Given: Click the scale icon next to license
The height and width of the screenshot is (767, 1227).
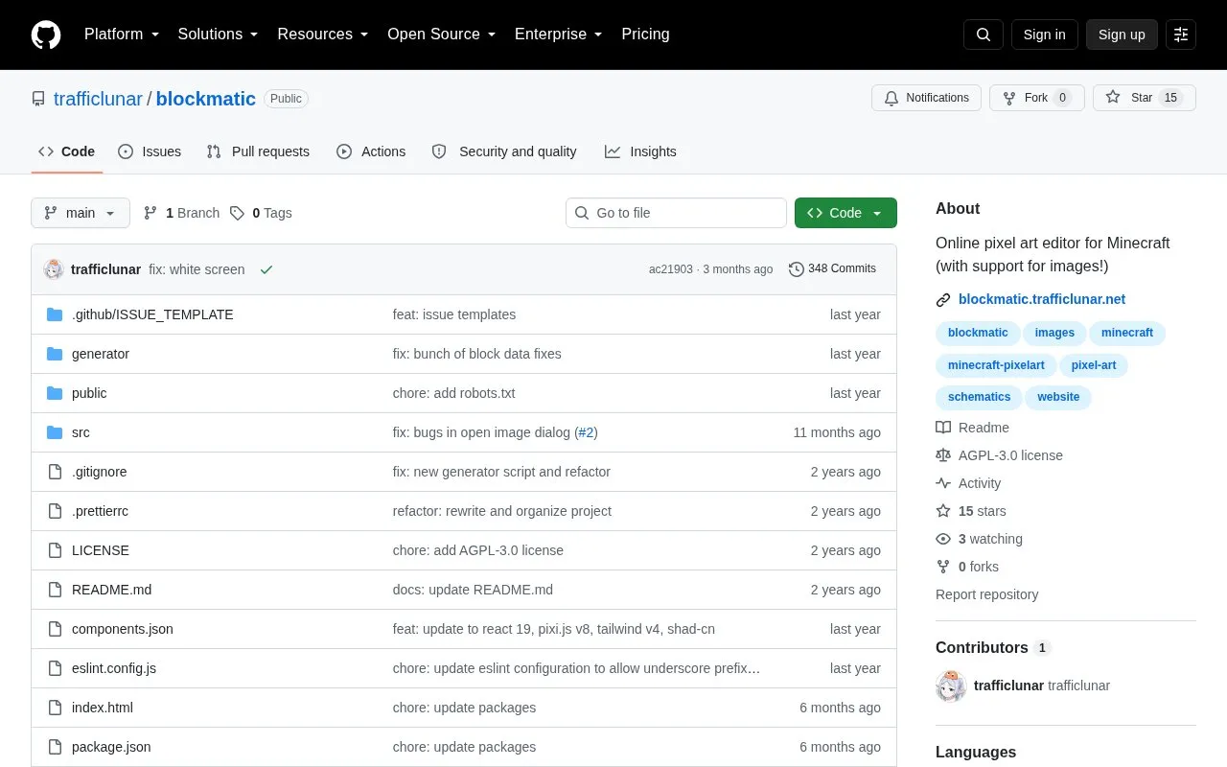Looking at the screenshot, I should (943, 455).
